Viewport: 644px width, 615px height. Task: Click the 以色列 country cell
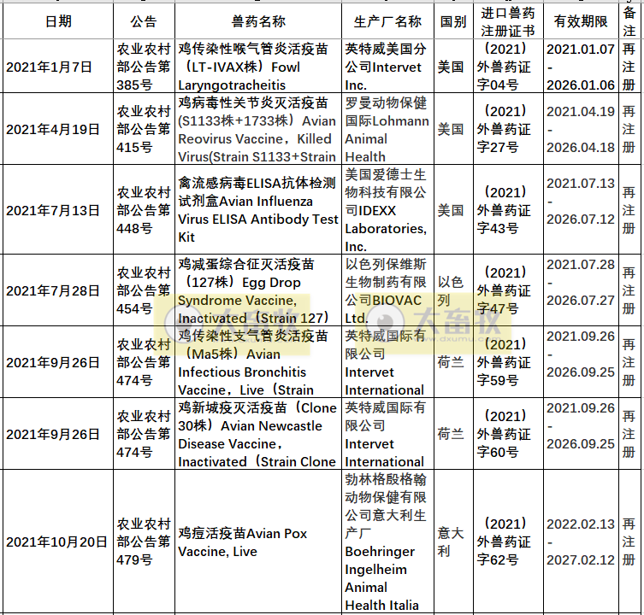coord(453,290)
